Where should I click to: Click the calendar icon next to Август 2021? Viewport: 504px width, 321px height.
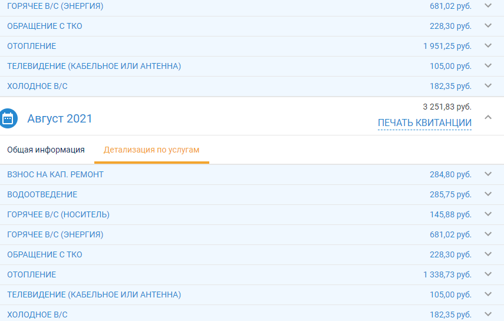(x=8, y=118)
